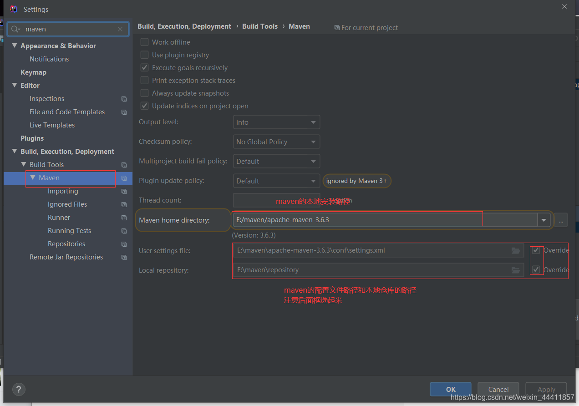Enable Work offline checkbox
The width and height of the screenshot is (579, 406).
(144, 42)
